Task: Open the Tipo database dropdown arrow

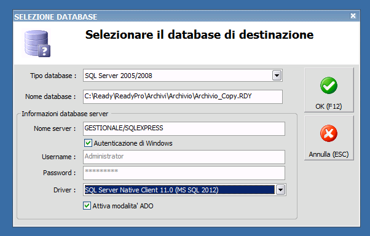Action: [277, 76]
